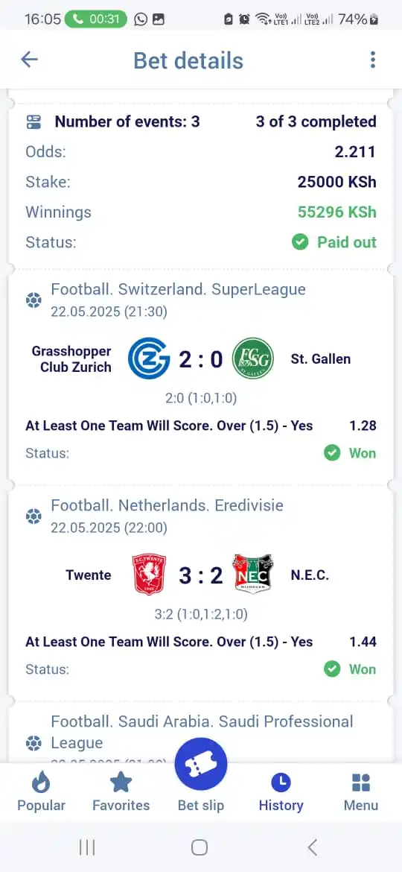Switch to the History tab
Image resolution: width=402 pixels, height=872 pixels.
click(x=281, y=792)
